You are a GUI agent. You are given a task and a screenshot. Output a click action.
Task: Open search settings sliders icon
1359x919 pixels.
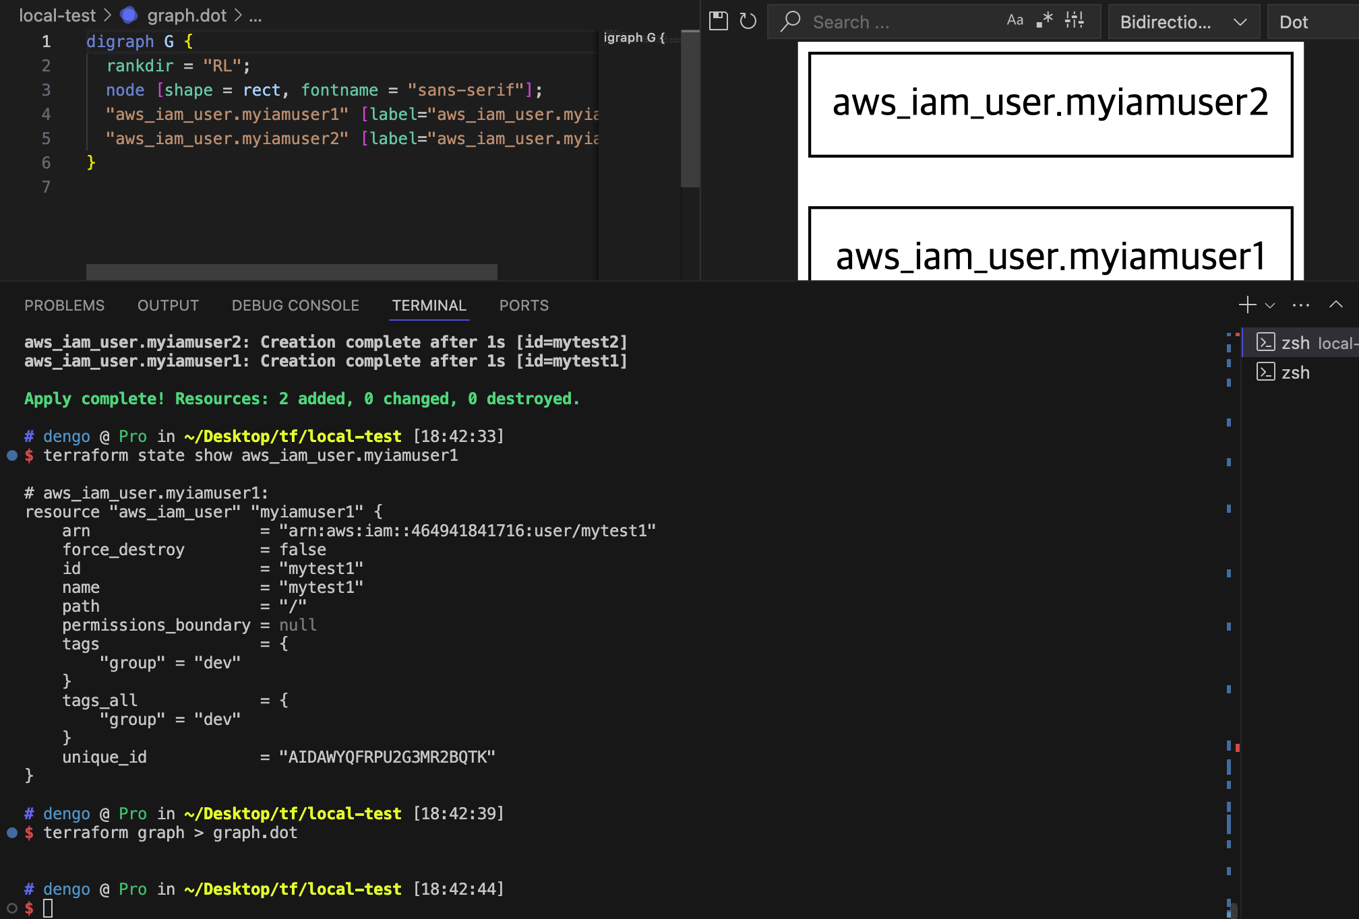tap(1075, 21)
